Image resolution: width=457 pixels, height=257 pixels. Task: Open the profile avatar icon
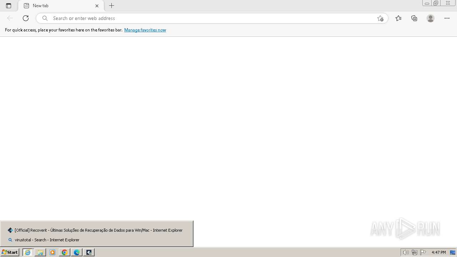431,18
